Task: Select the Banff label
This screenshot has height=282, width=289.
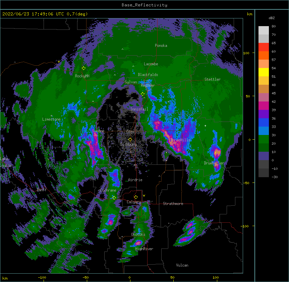Action: click(x=42, y=190)
